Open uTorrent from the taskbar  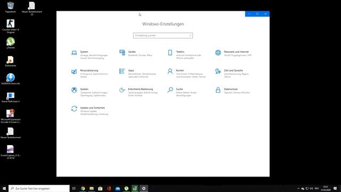126,188
